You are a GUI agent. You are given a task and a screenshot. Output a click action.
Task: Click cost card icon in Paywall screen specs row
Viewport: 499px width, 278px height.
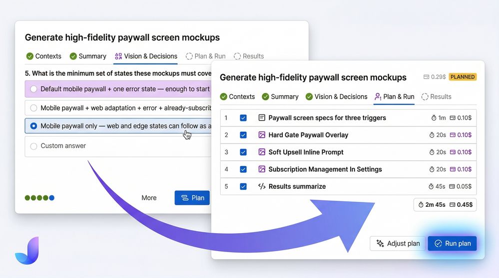[453, 118]
